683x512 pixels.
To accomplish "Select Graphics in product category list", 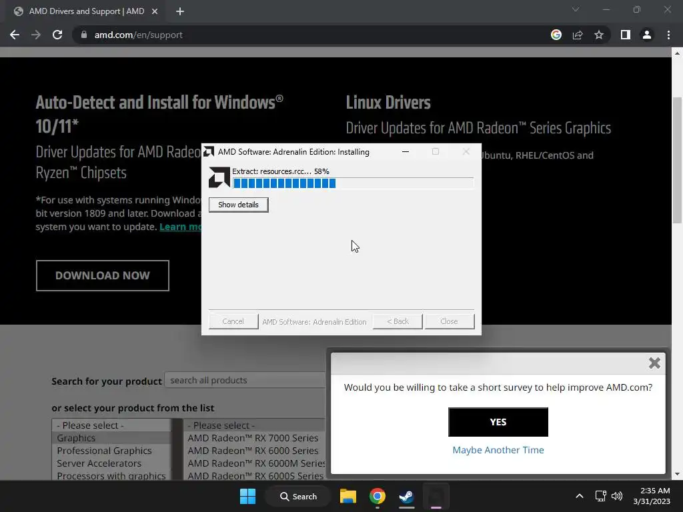I will pyautogui.click(x=111, y=438).
